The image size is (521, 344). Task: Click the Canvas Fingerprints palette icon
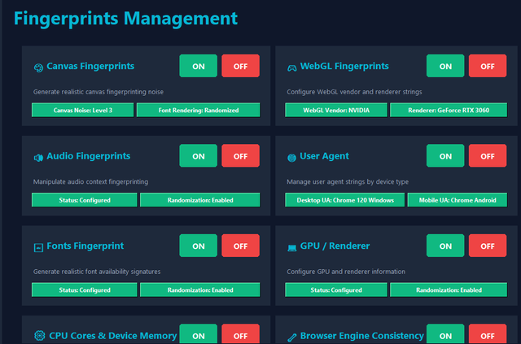(x=38, y=67)
